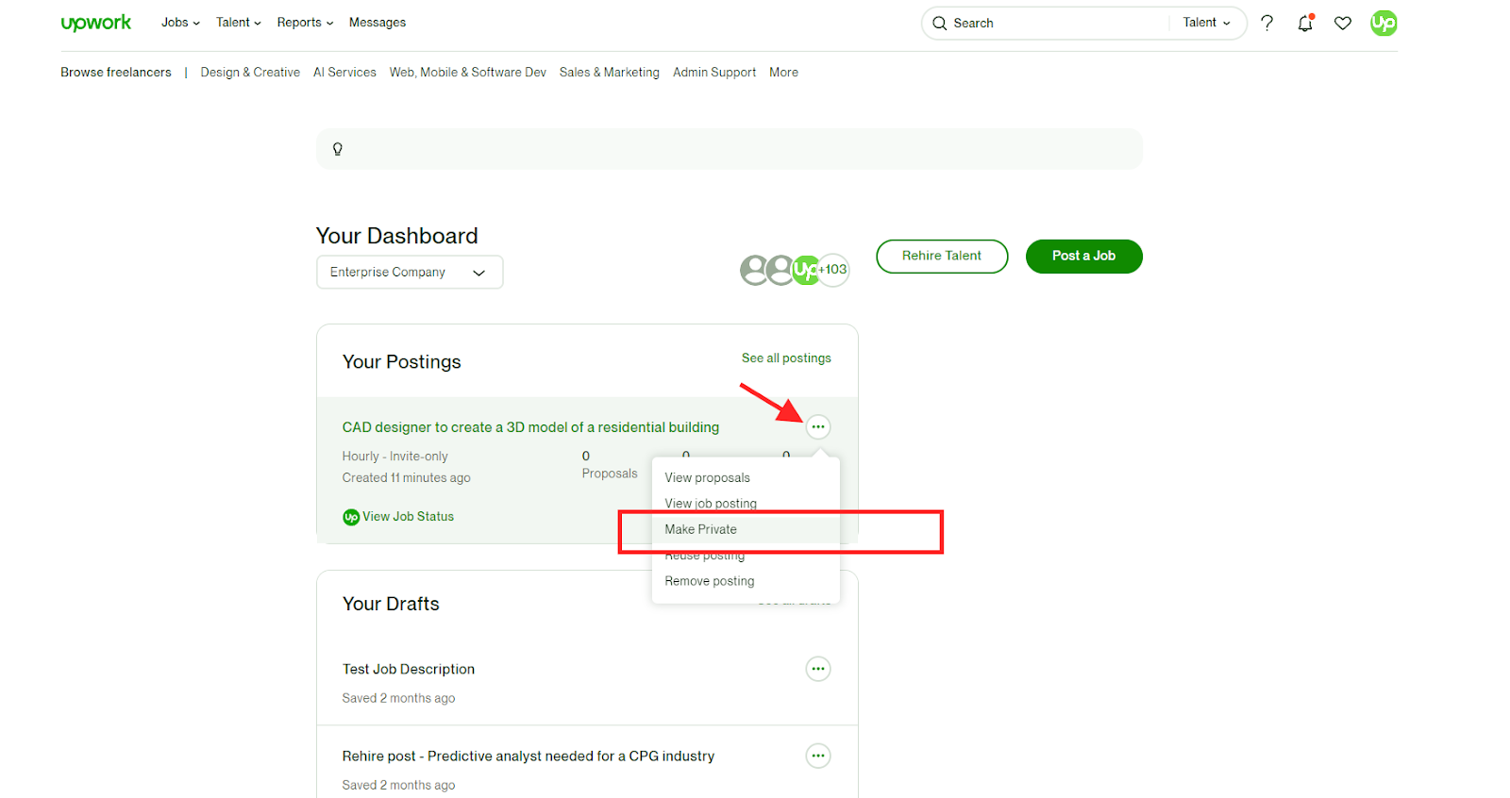Click the Rehire Talent button
Screen dimensions: 1510x798
(941, 256)
